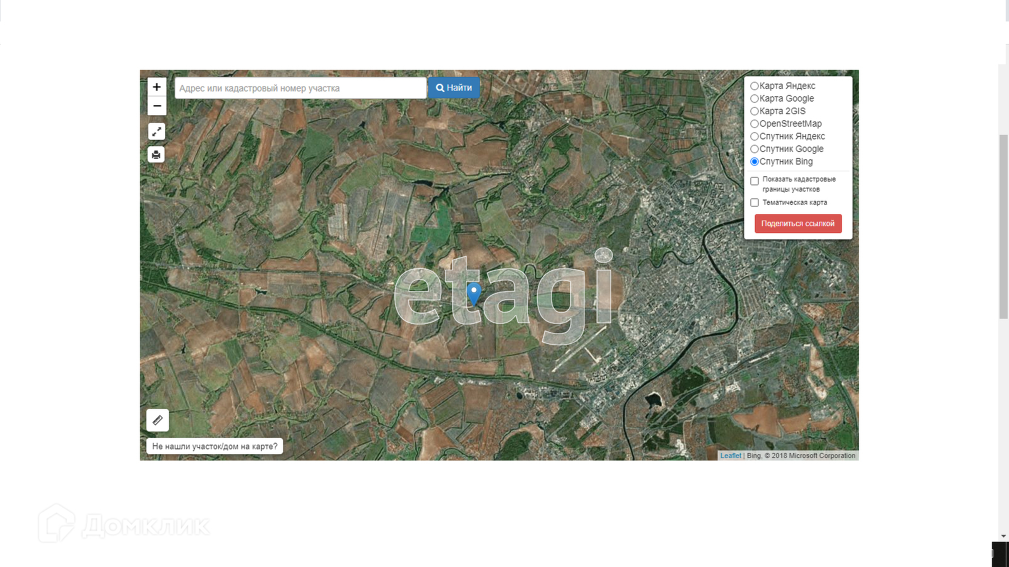The height and width of the screenshot is (567, 1009).
Task: Activate the ruler measurement tool
Action: pos(158,420)
